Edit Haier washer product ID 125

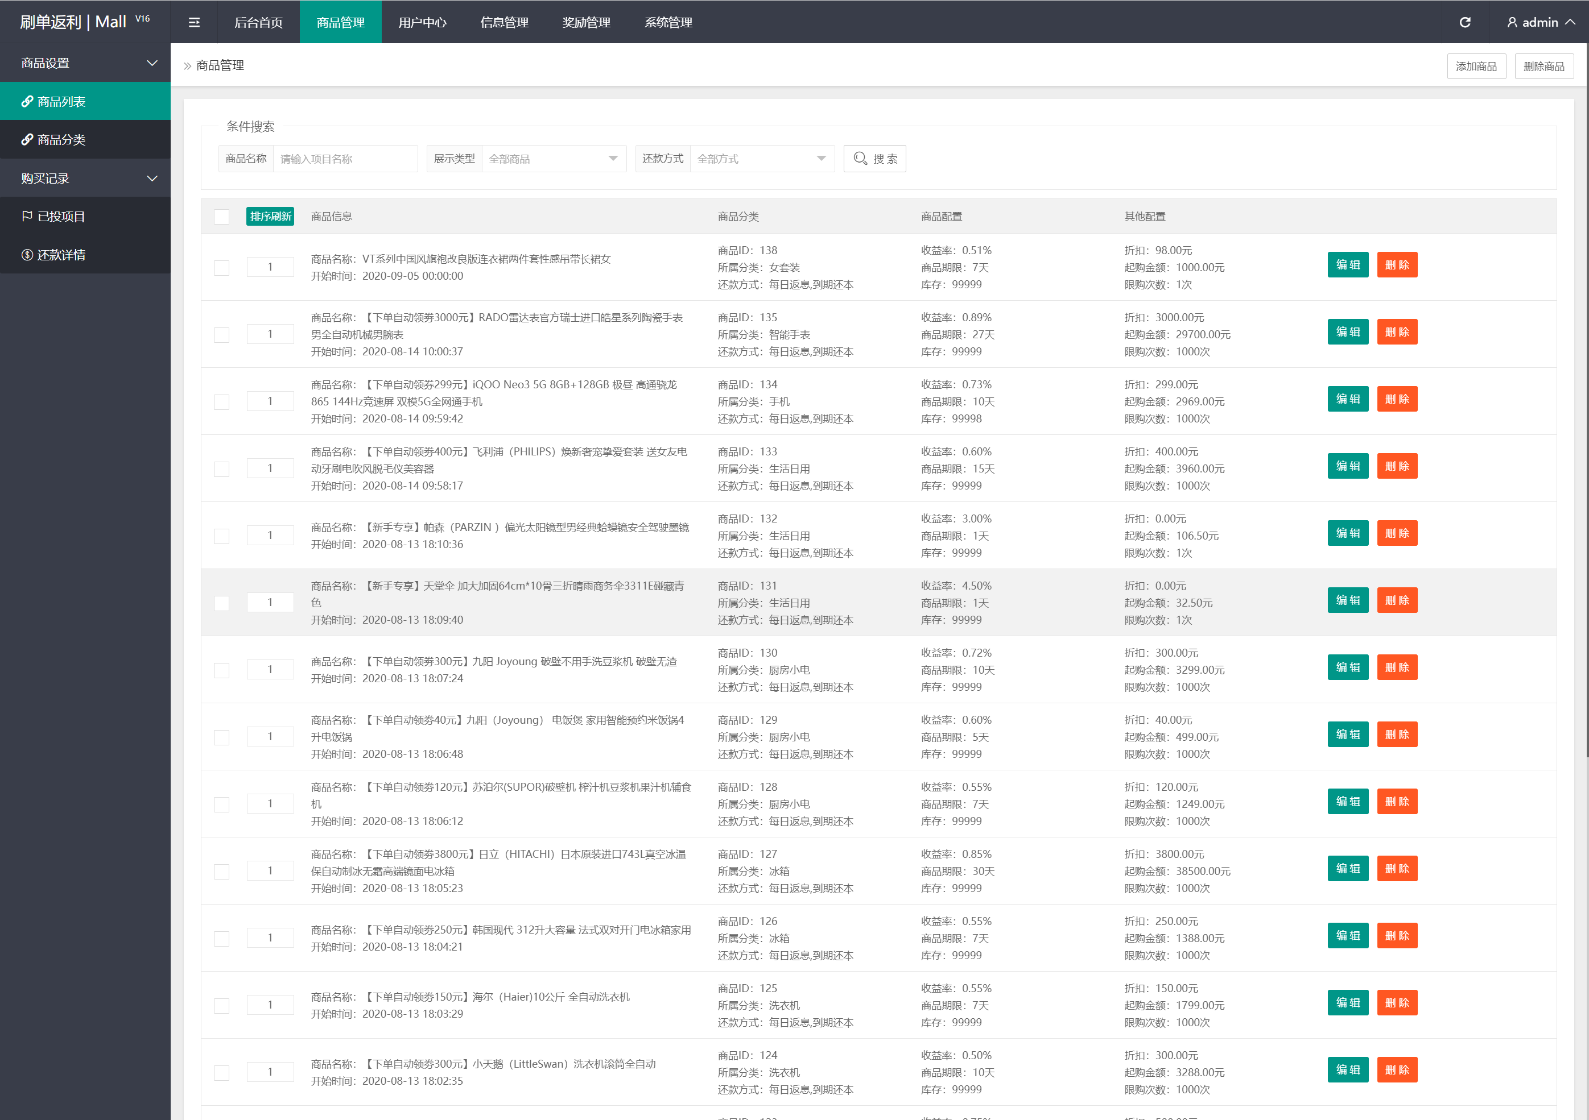coord(1347,1003)
